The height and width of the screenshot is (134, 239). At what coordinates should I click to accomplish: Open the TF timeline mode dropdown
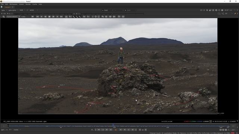click(10, 130)
